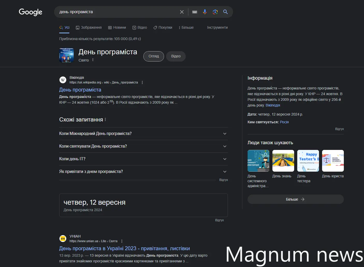Open the on-screen keyboard icon
Screen dimensions: 364x267
pyautogui.click(x=195, y=12)
